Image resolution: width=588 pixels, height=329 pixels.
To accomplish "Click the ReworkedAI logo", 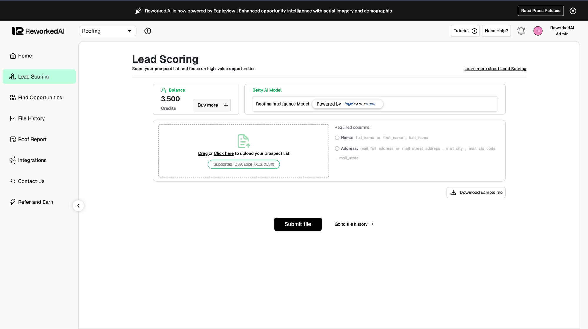I will (38, 31).
